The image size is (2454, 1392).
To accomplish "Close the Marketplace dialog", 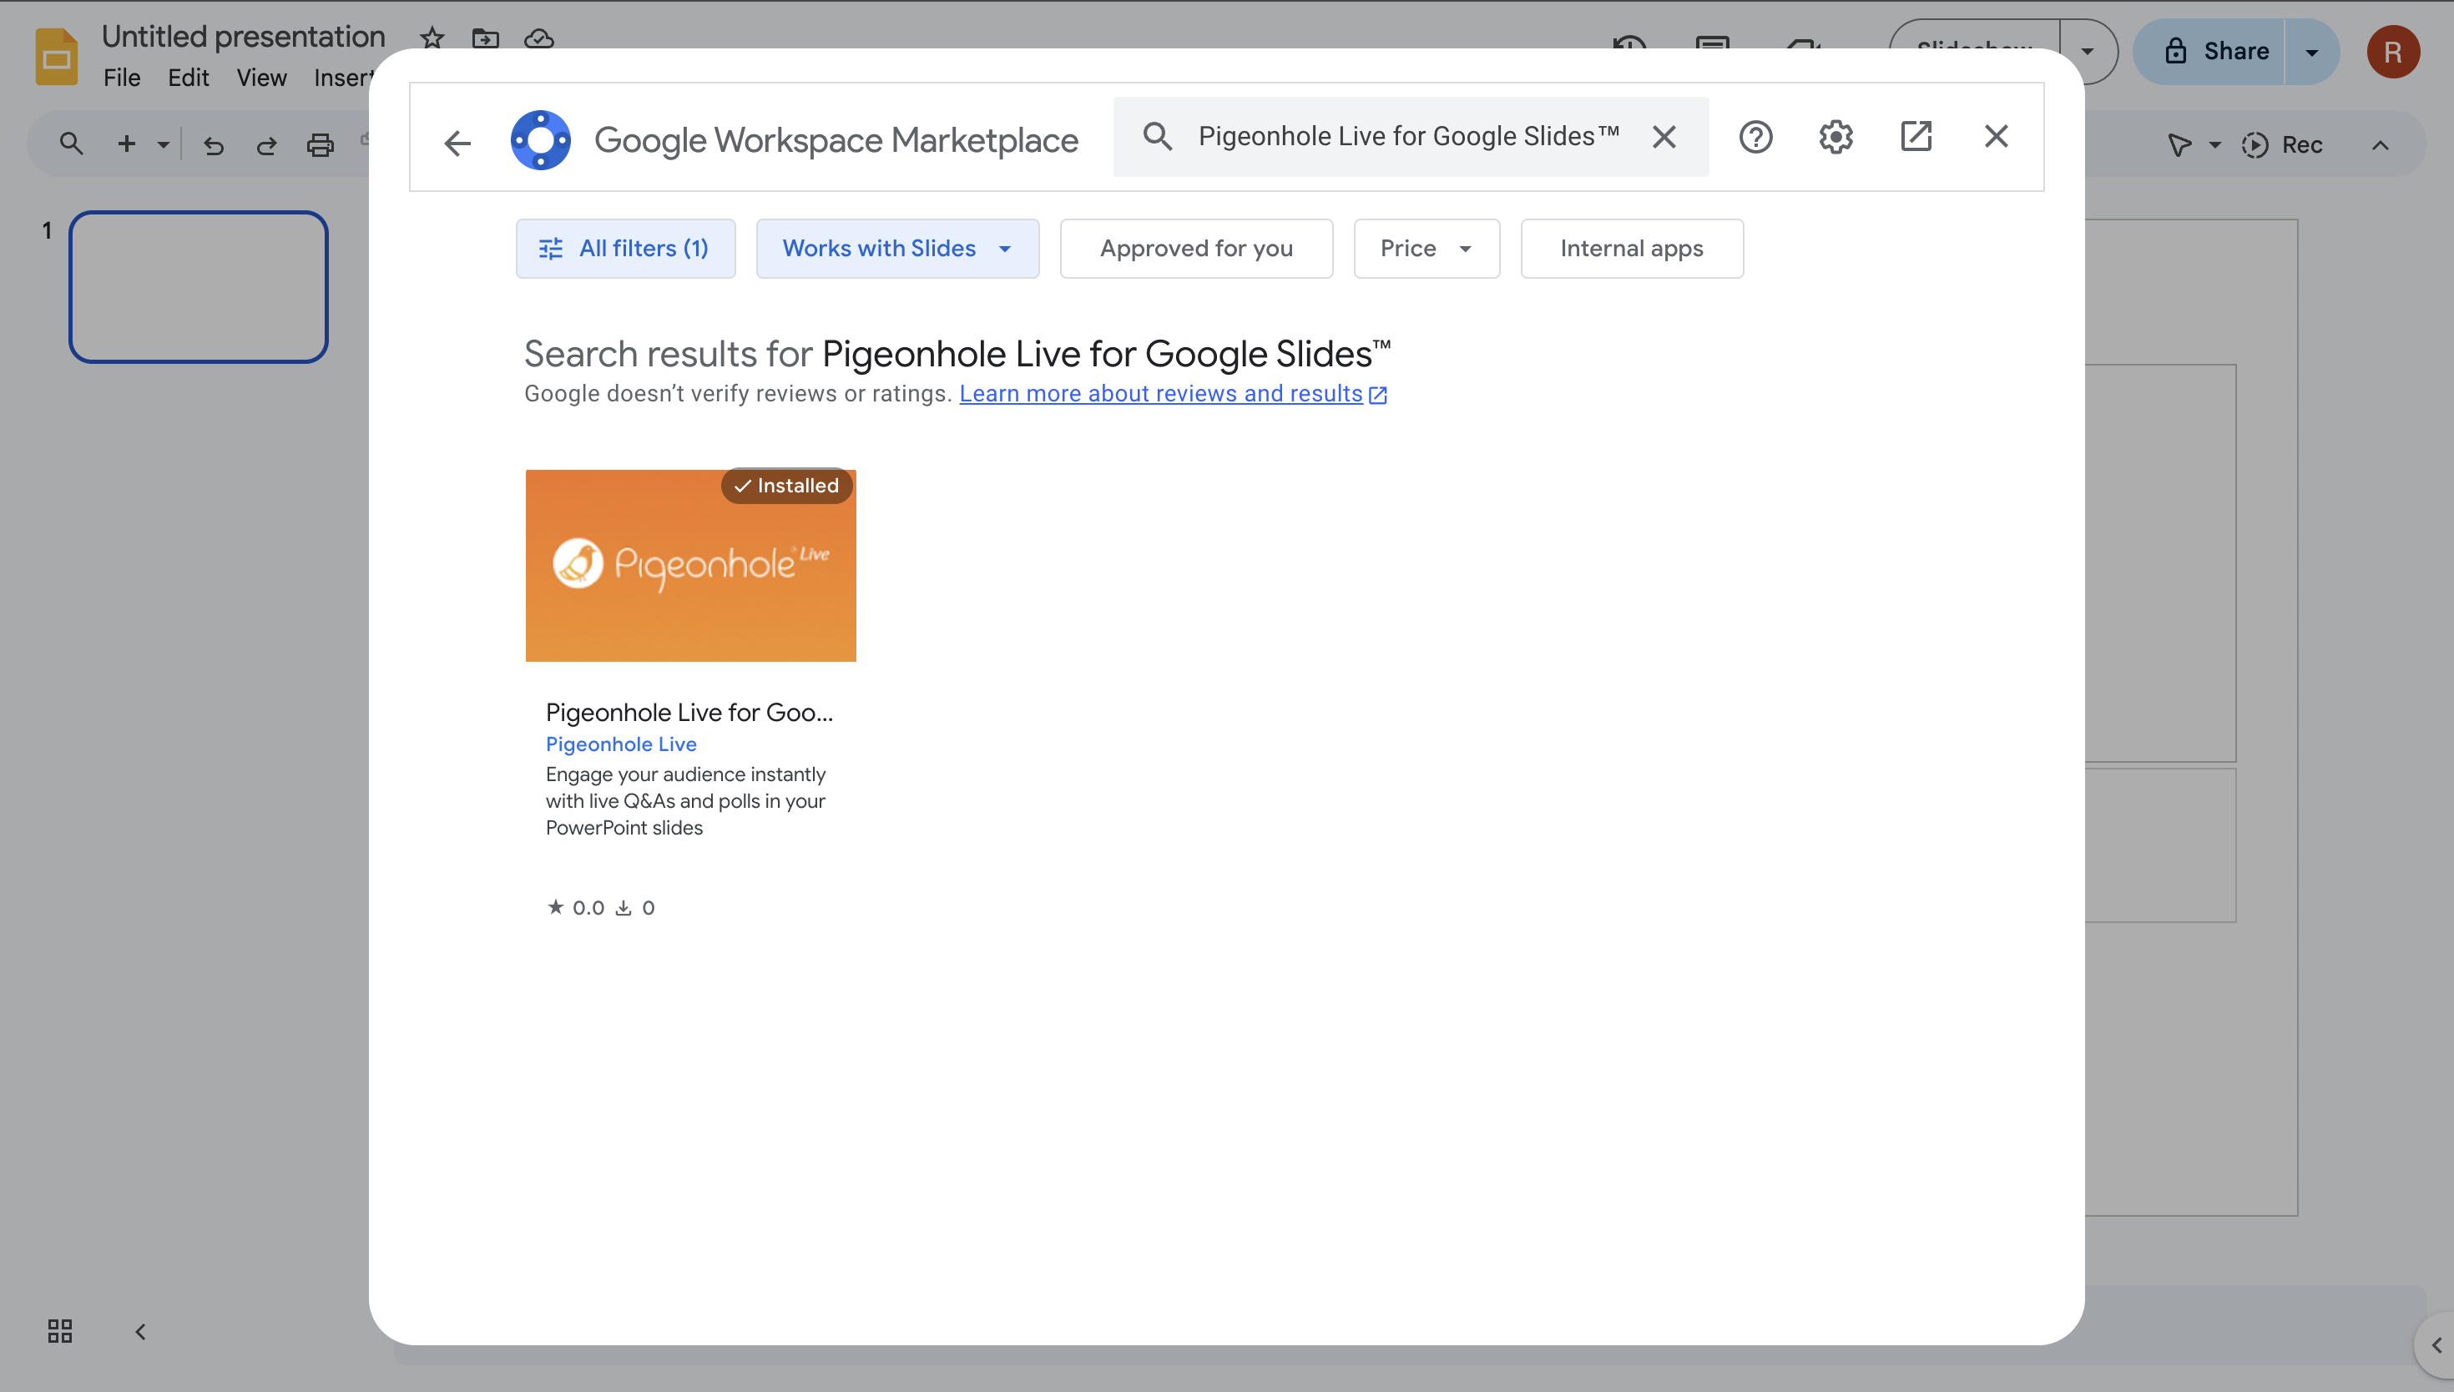I will point(1996,137).
